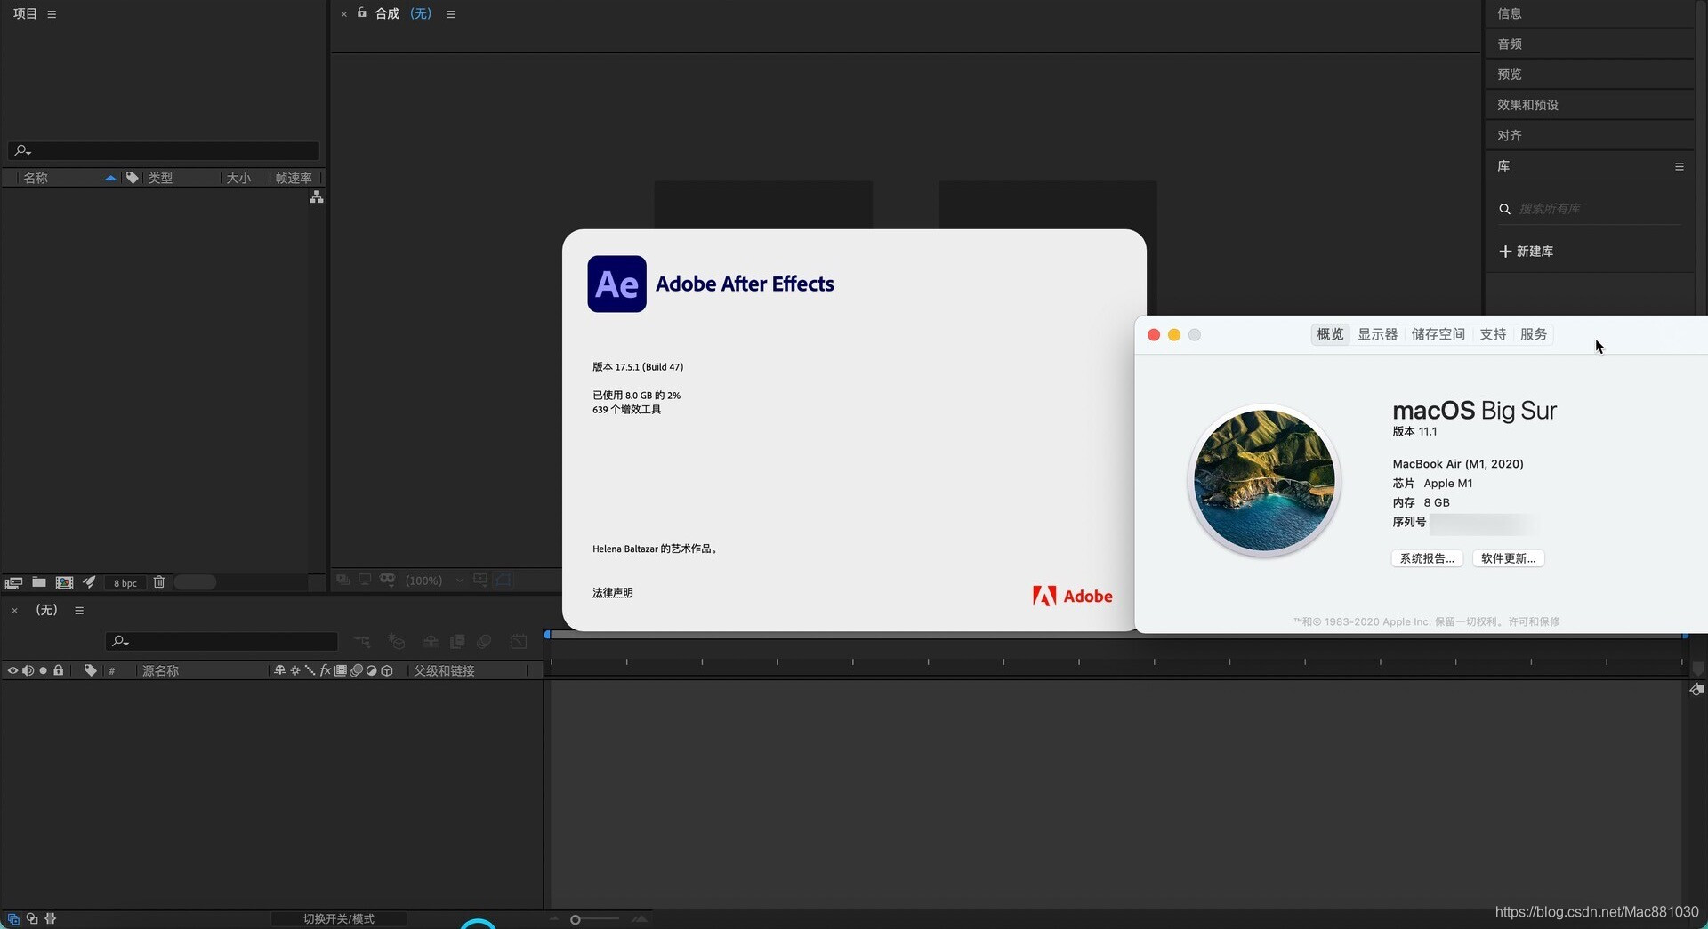
Task: Toggle the shy layers hide icon
Action: [431, 641]
